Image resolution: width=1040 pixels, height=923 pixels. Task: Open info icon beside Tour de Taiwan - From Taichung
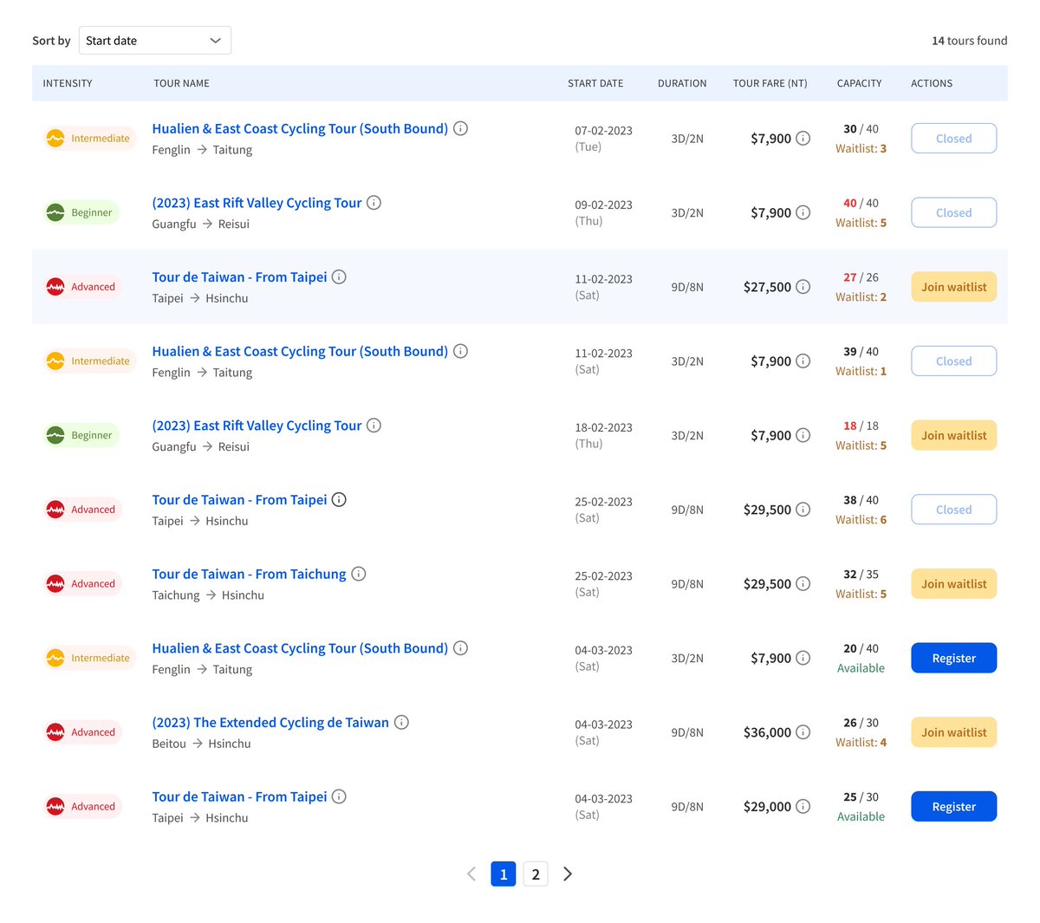[359, 574]
